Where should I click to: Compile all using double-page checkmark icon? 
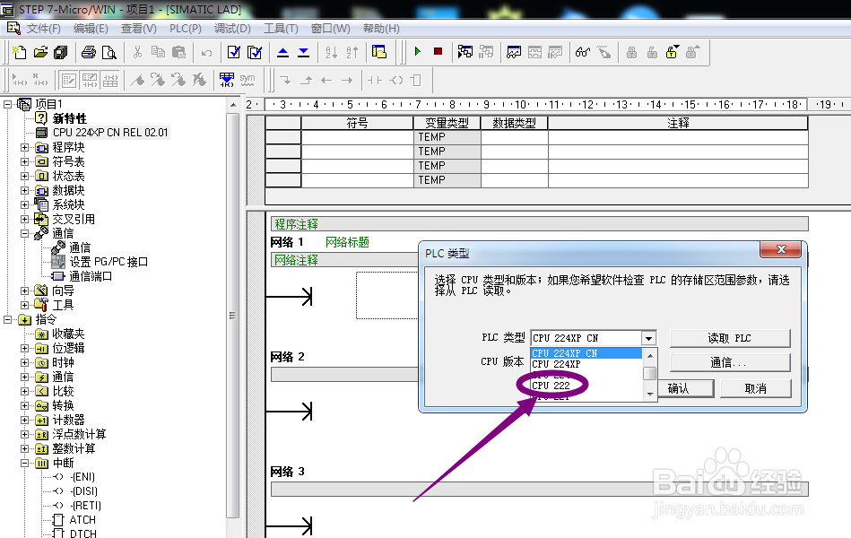click(x=255, y=52)
